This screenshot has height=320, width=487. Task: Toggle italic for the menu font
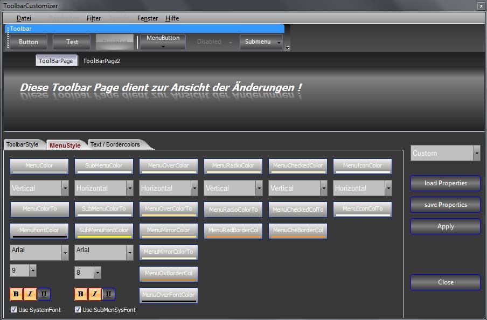tap(30, 294)
